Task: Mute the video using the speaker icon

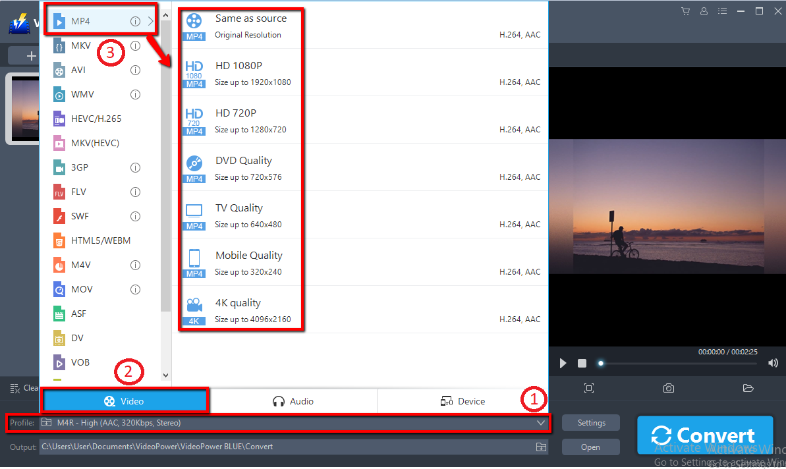Action: (x=772, y=362)
